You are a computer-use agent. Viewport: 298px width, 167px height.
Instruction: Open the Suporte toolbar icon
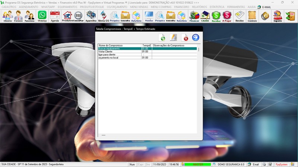click(x=278, y=16)
